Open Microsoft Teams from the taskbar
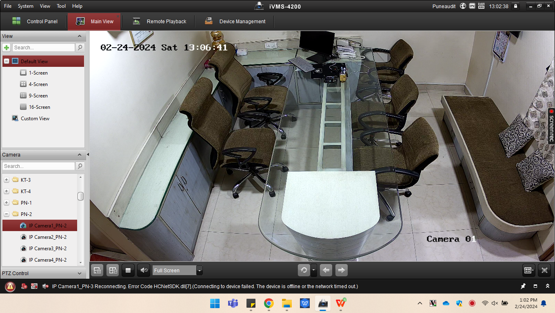This screenshot has width=555, height=313. tap(233, 303)
